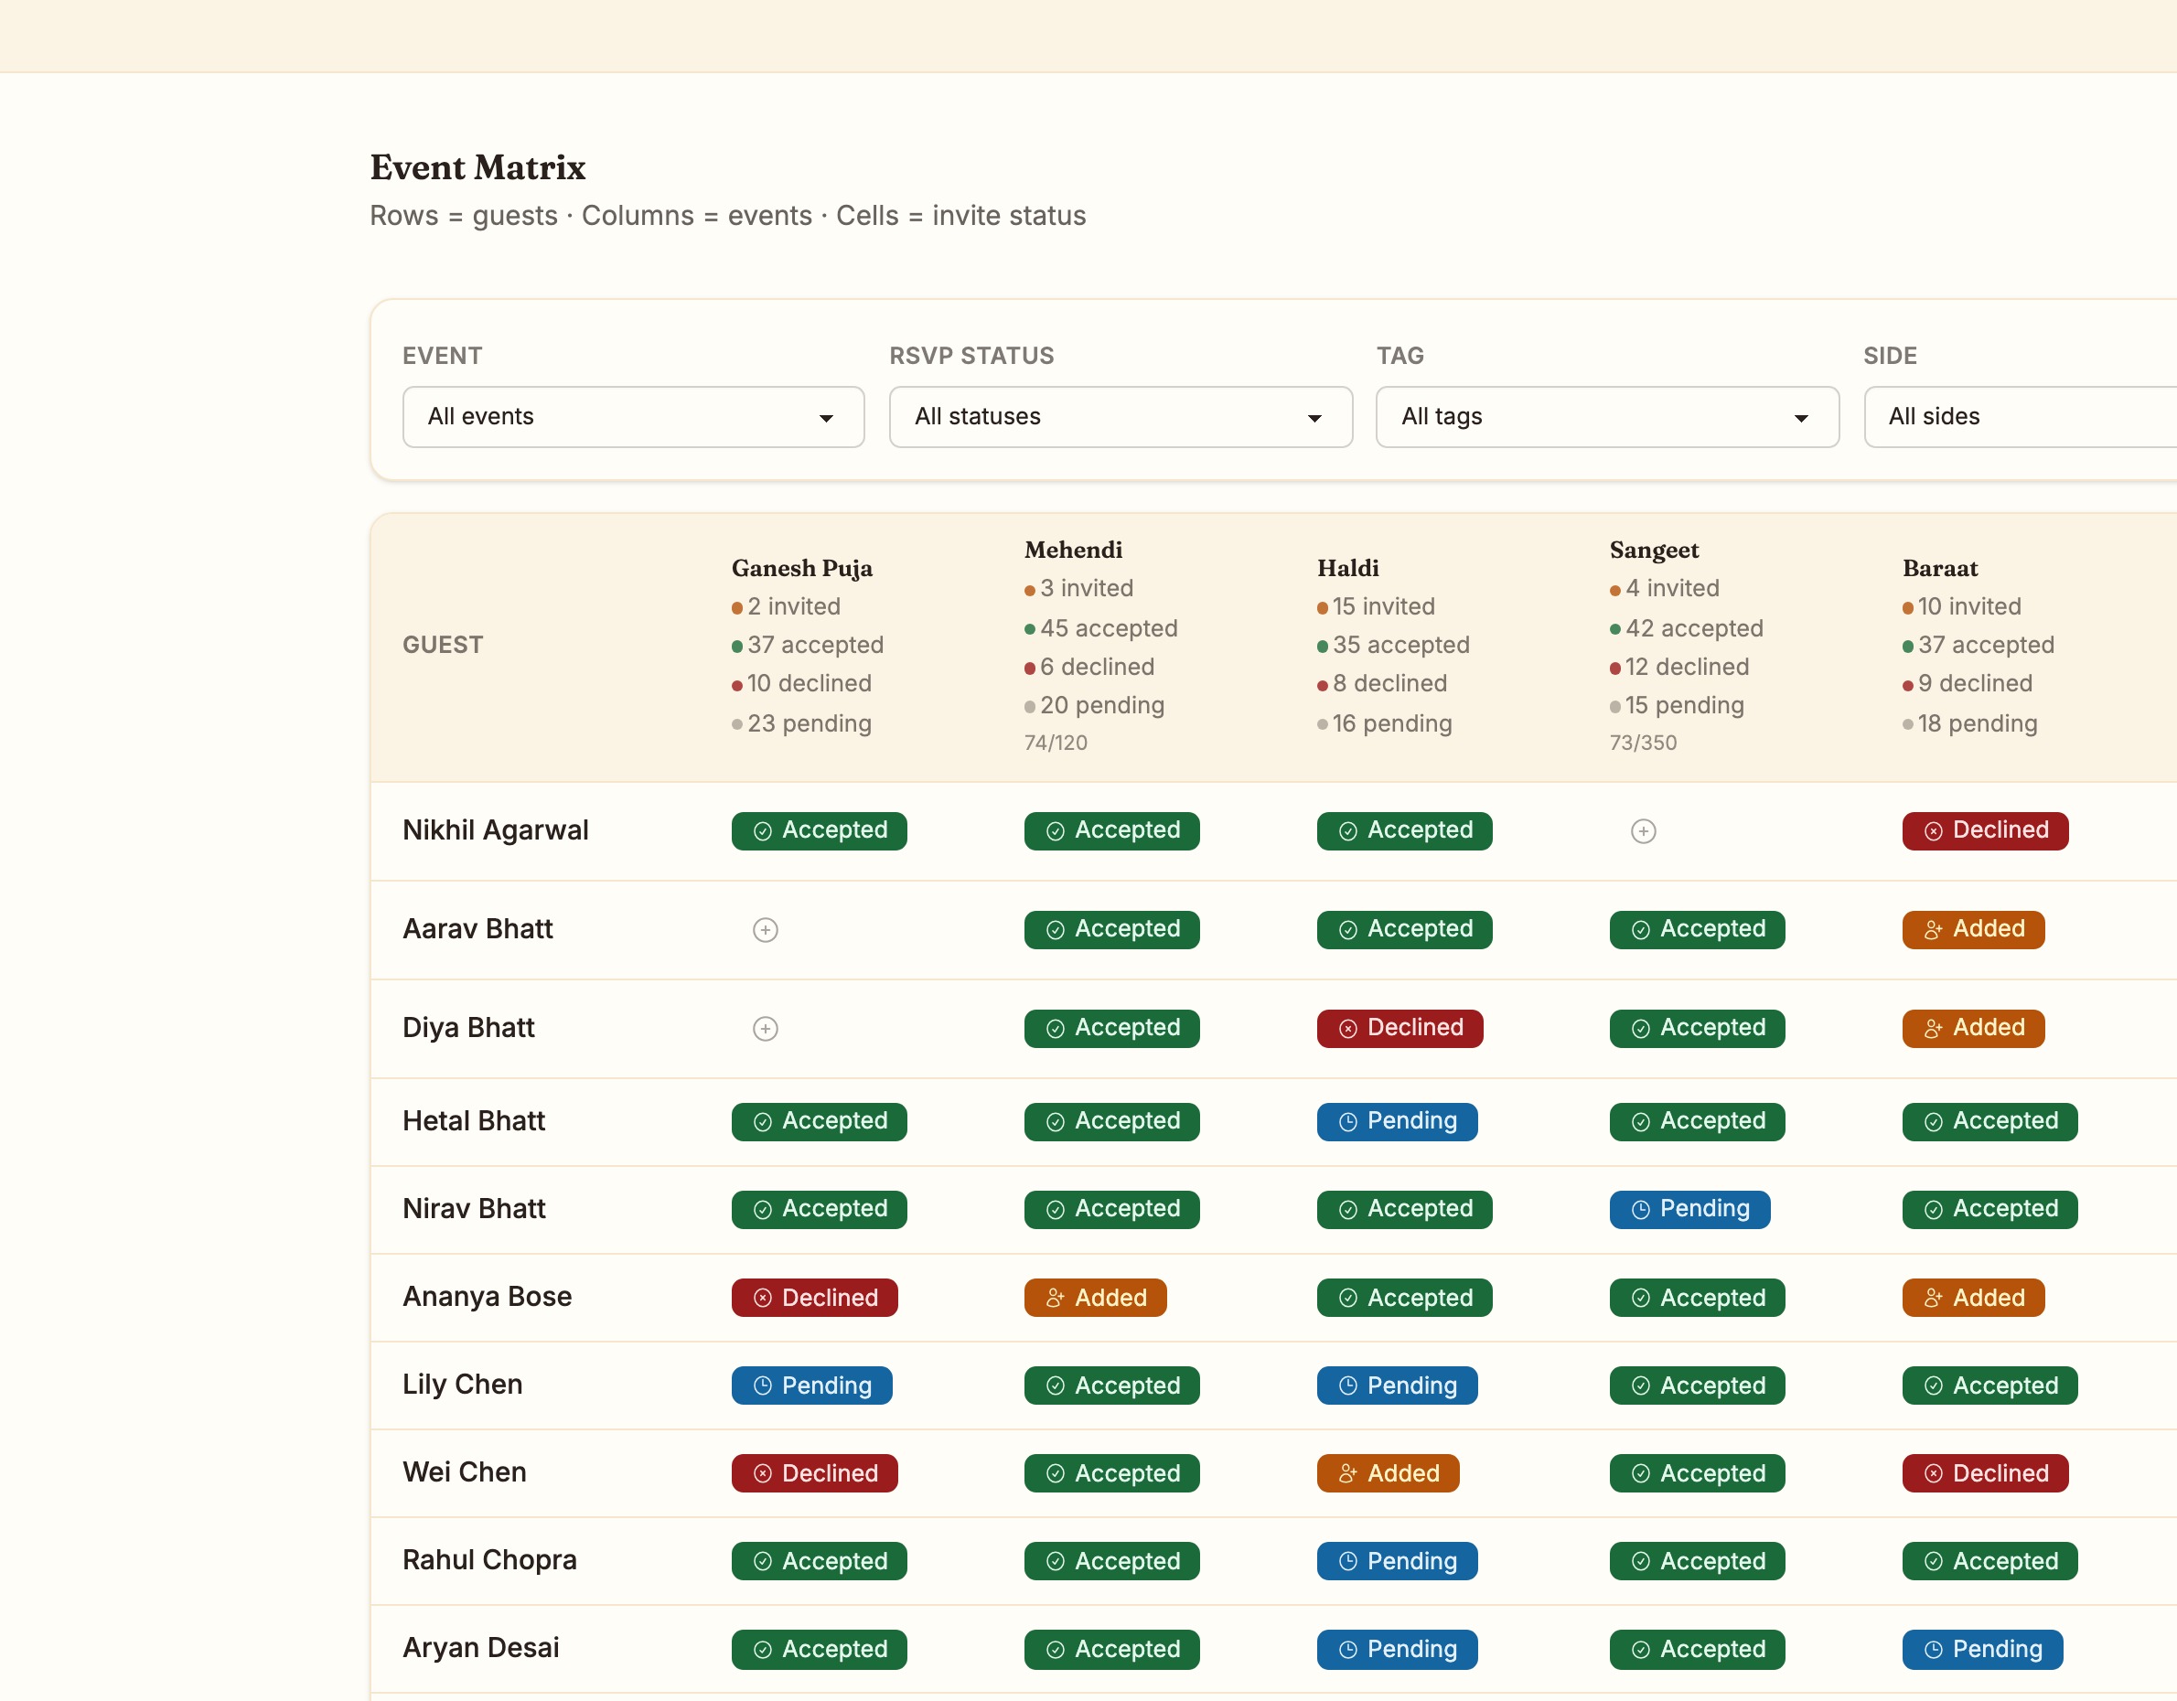Image resolution: width=2177 pixels, height=1701 pixels.
Task: Add Aarav Bhatt to Ganesh Puja plus icon
Action: (x=765, y=930)
